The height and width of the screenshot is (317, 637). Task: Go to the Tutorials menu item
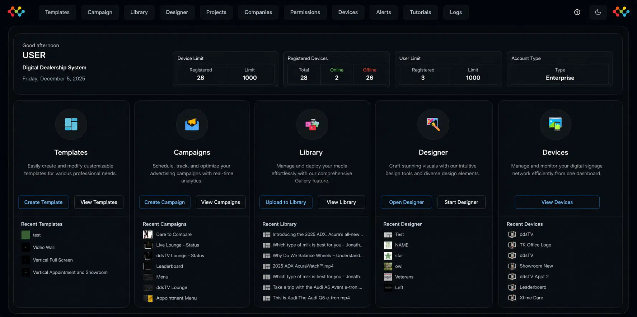coord(420,12)
